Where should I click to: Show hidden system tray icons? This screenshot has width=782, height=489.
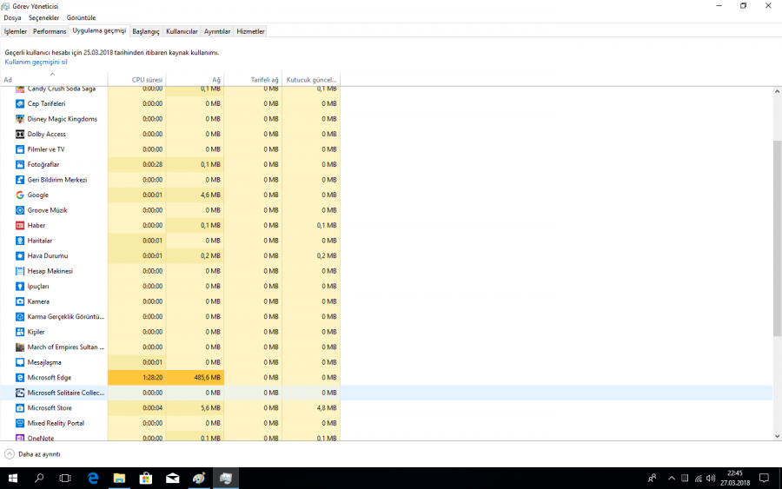[x=672, y=479]
